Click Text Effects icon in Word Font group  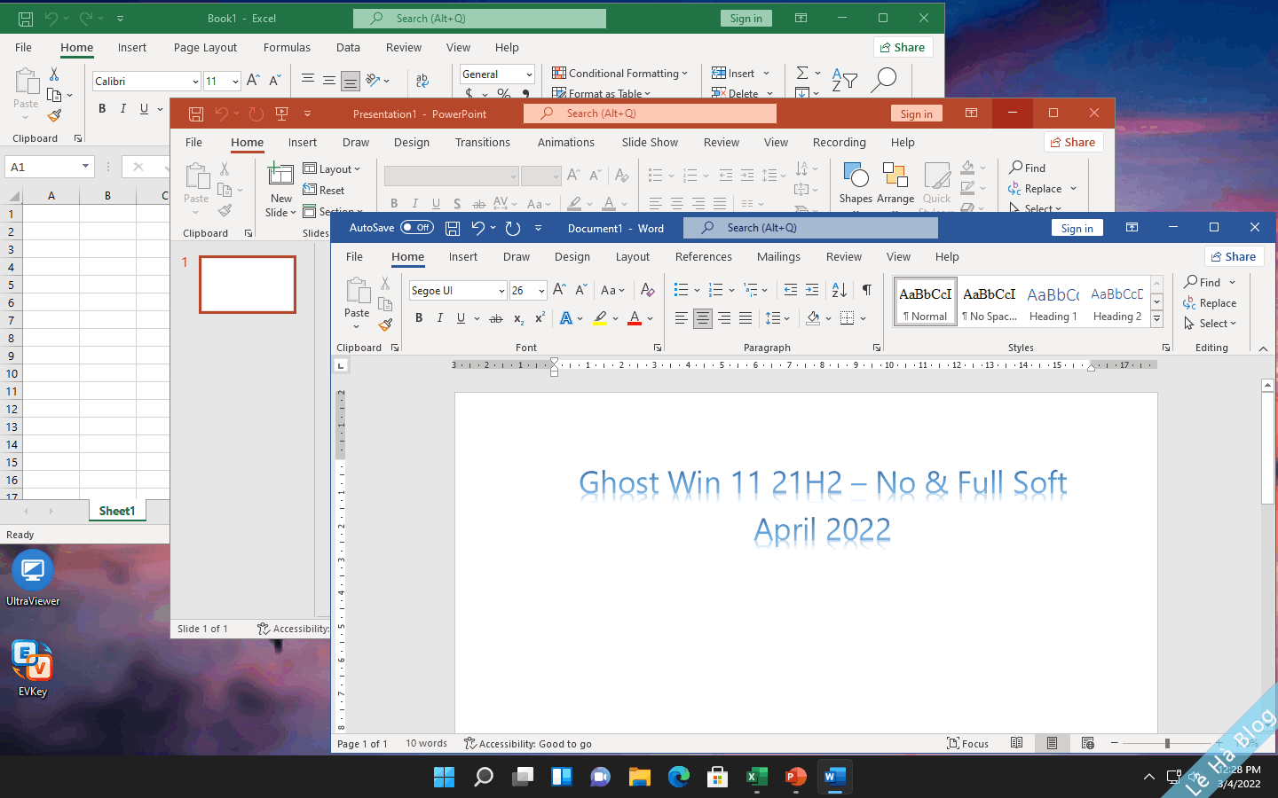click(566, 318)
